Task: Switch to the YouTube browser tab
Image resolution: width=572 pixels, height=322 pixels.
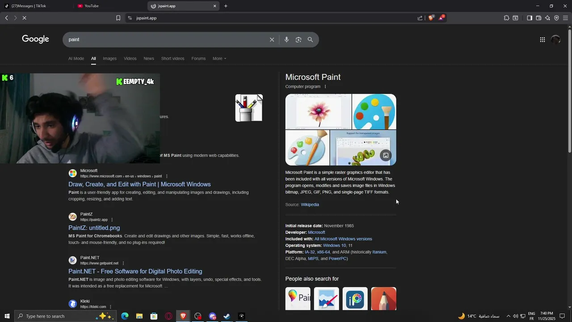Action: point(110,6)
